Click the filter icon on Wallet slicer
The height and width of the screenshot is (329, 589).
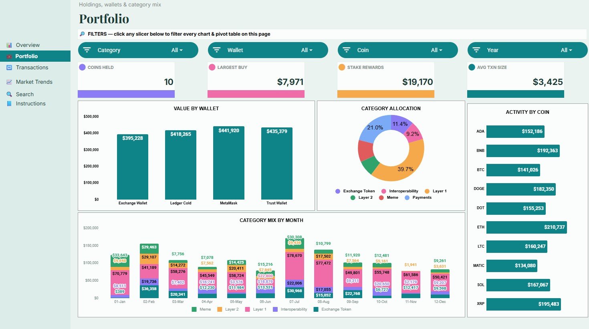(216, 50)
